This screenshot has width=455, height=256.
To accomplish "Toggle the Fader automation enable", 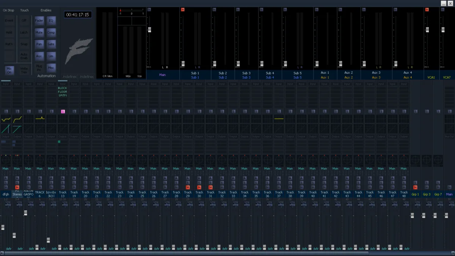I will click(x=39, y=20).
